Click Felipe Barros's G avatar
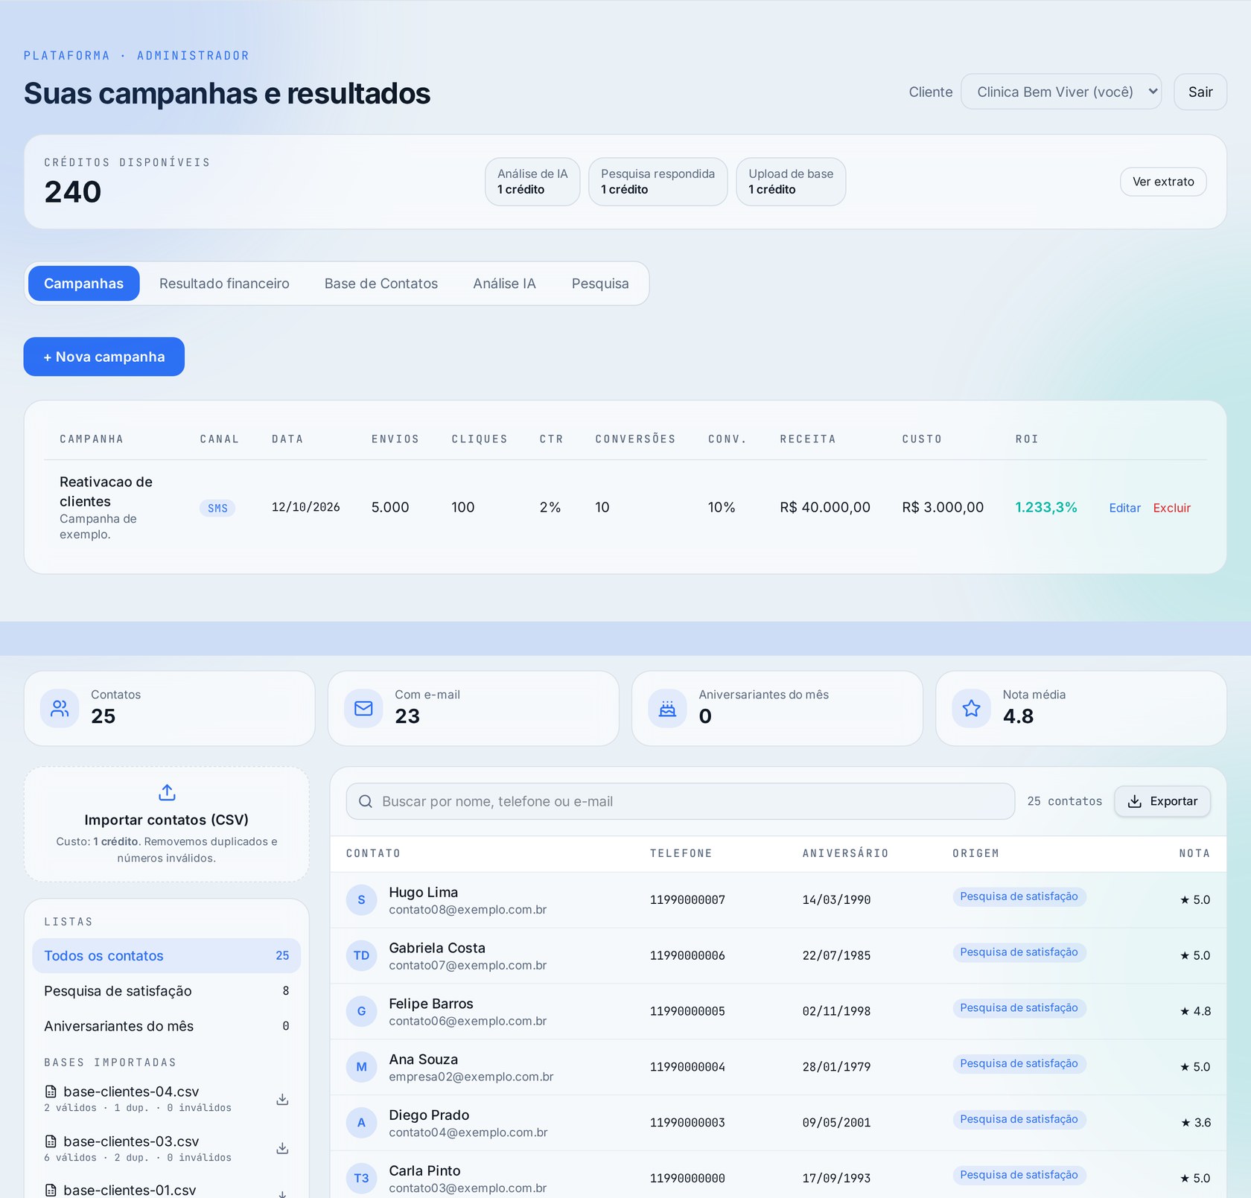 point(361,1011)
